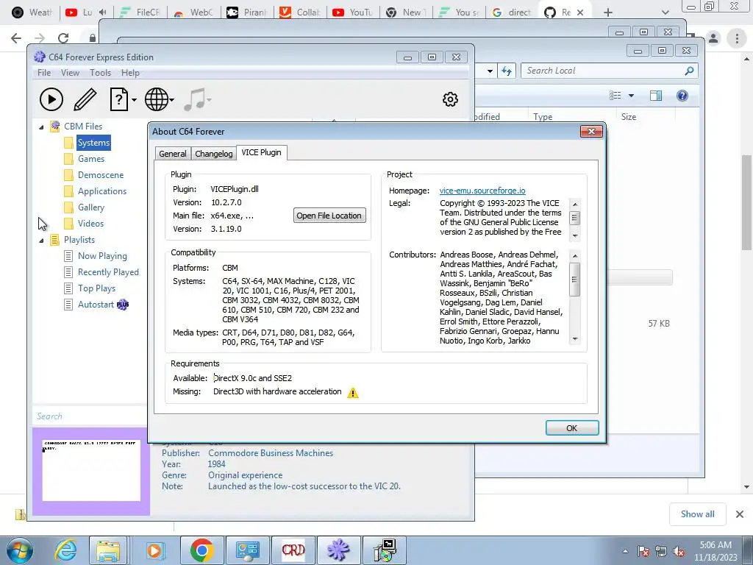753x565 pixels.
Task: Click the Type column header in Explorer
Action: [x=543, y=117]
